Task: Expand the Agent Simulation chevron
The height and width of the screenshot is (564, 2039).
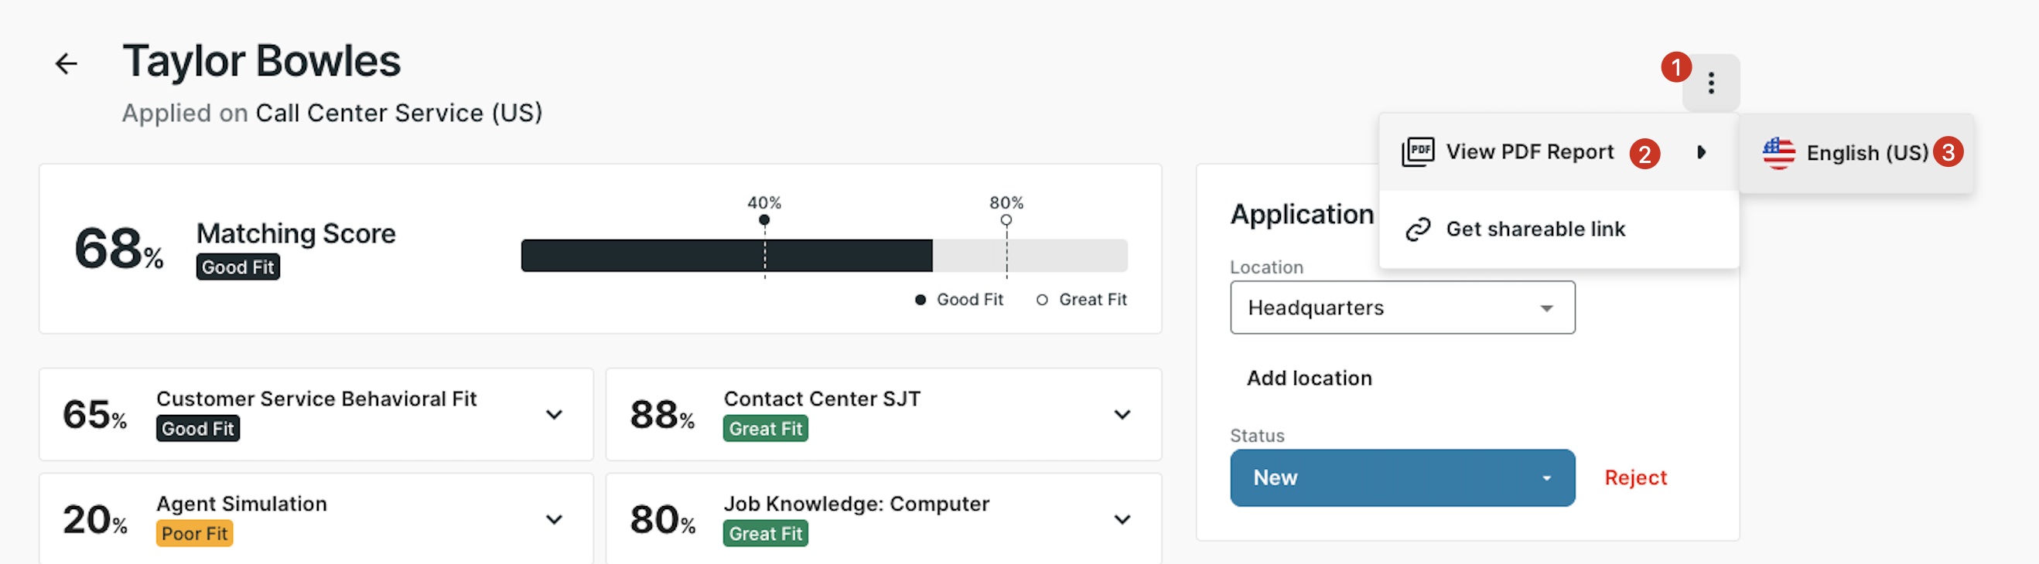Action: [554, 520]
